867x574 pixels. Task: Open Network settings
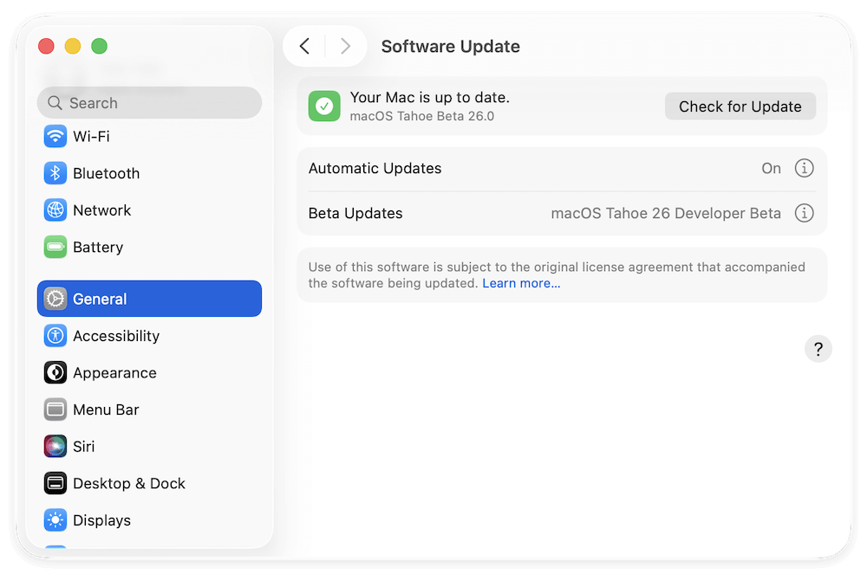[x=98, y=210]
